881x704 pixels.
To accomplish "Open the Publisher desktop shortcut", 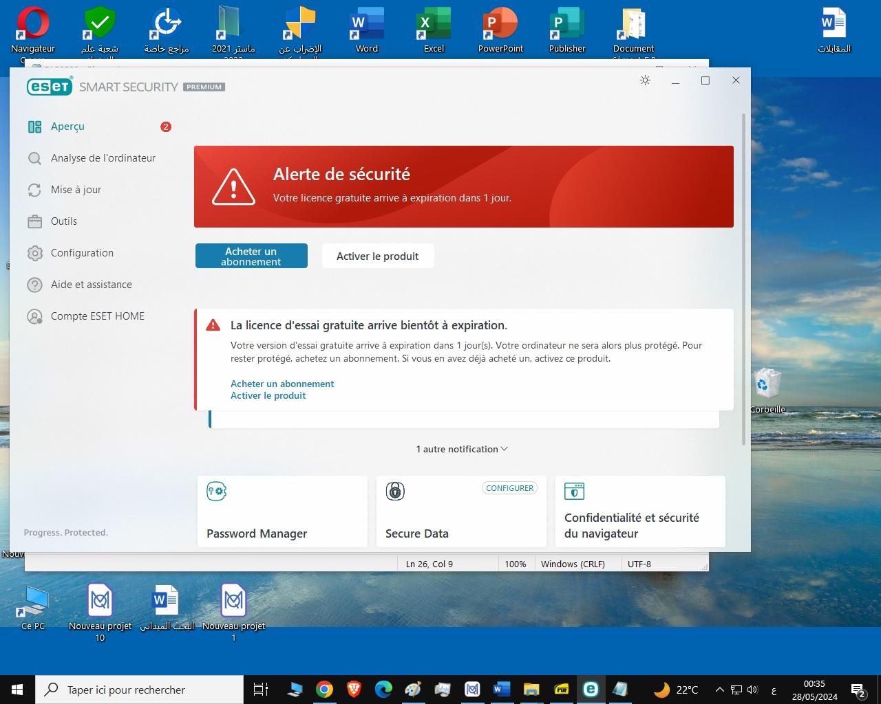I will point(567,30).
